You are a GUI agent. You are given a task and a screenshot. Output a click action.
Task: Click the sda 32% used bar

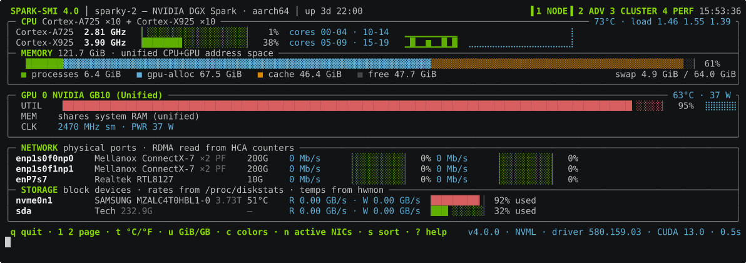coord(457,211)
